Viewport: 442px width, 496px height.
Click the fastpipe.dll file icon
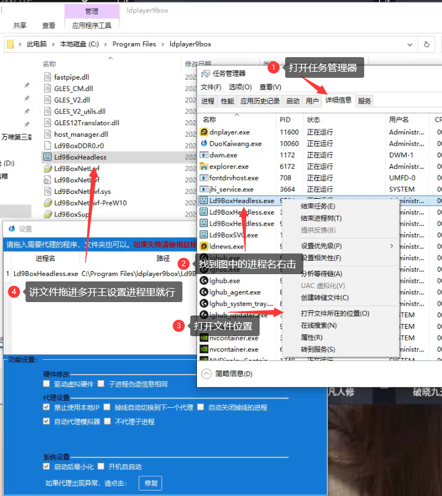48,77
